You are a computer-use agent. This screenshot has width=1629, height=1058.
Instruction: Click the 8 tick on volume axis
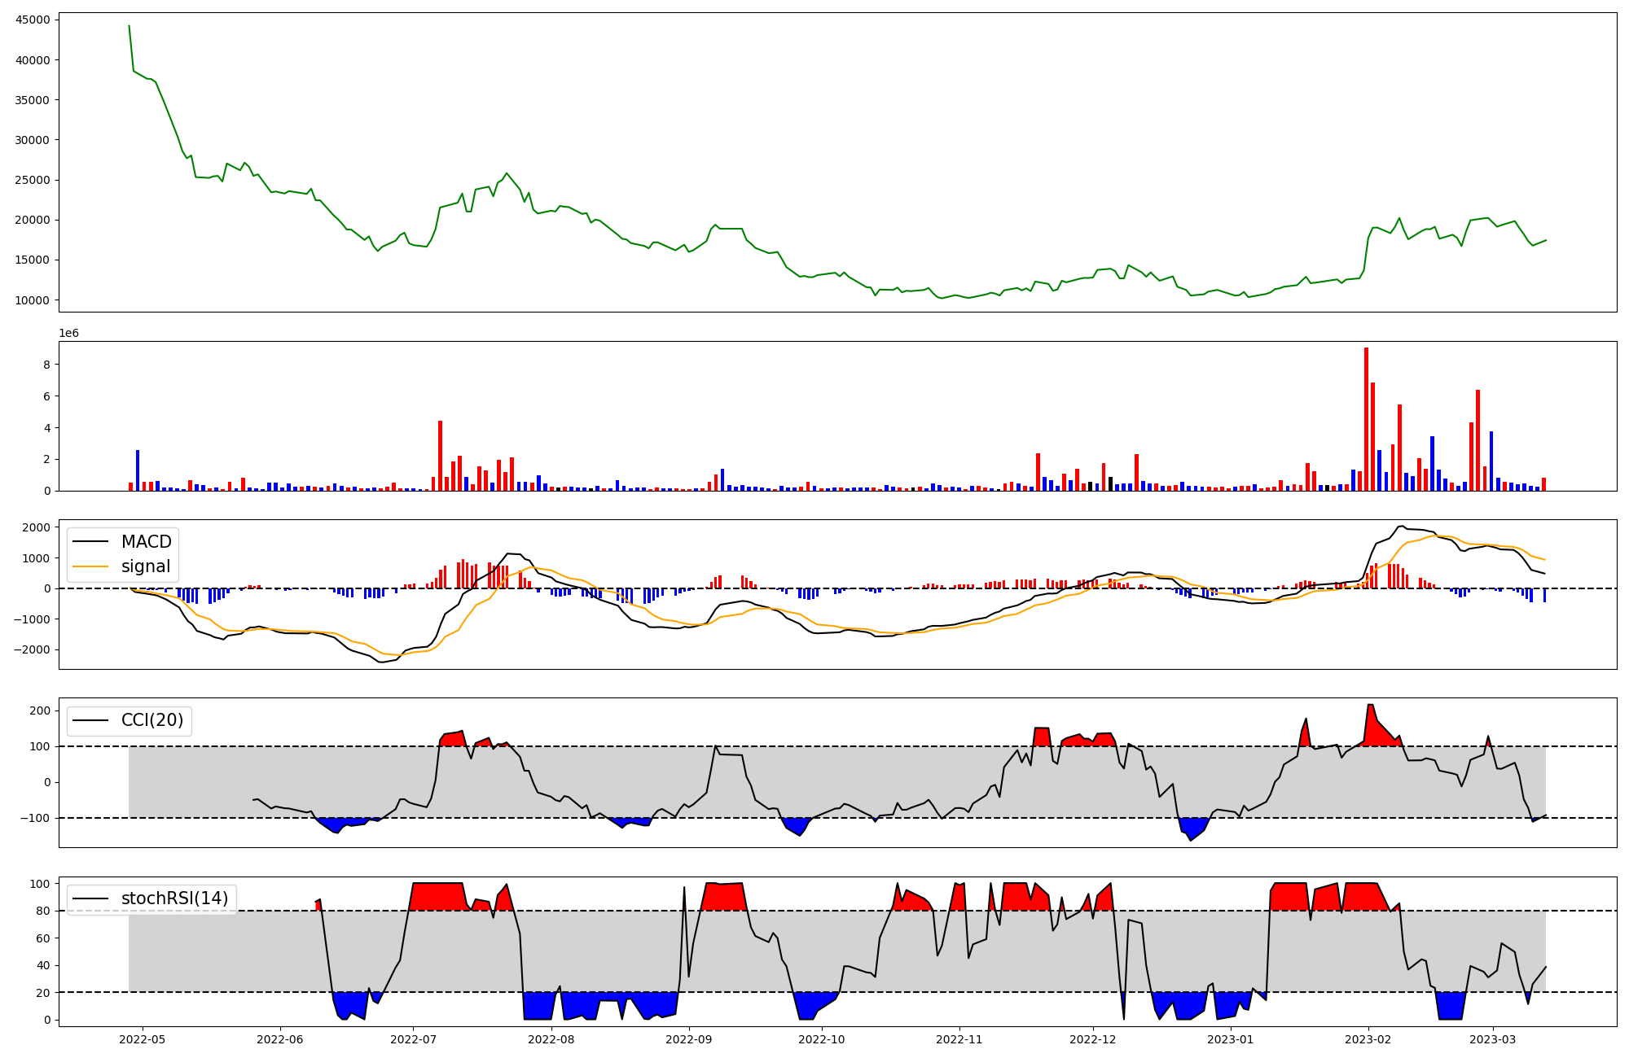pos(46,365)
